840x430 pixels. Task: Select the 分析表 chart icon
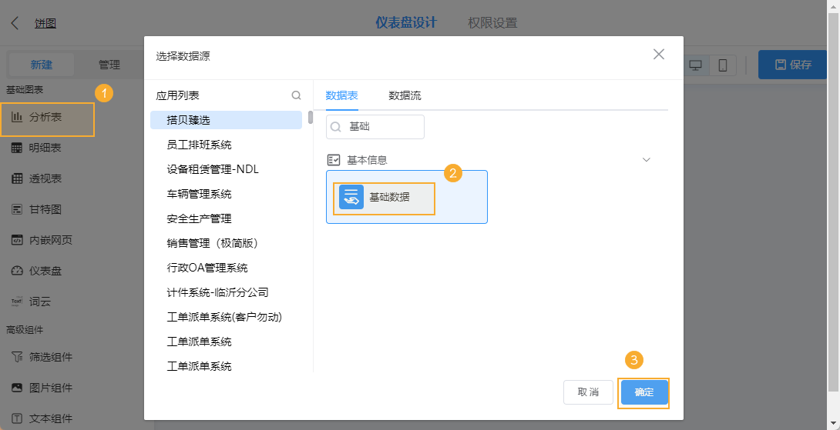click(17, 117)
